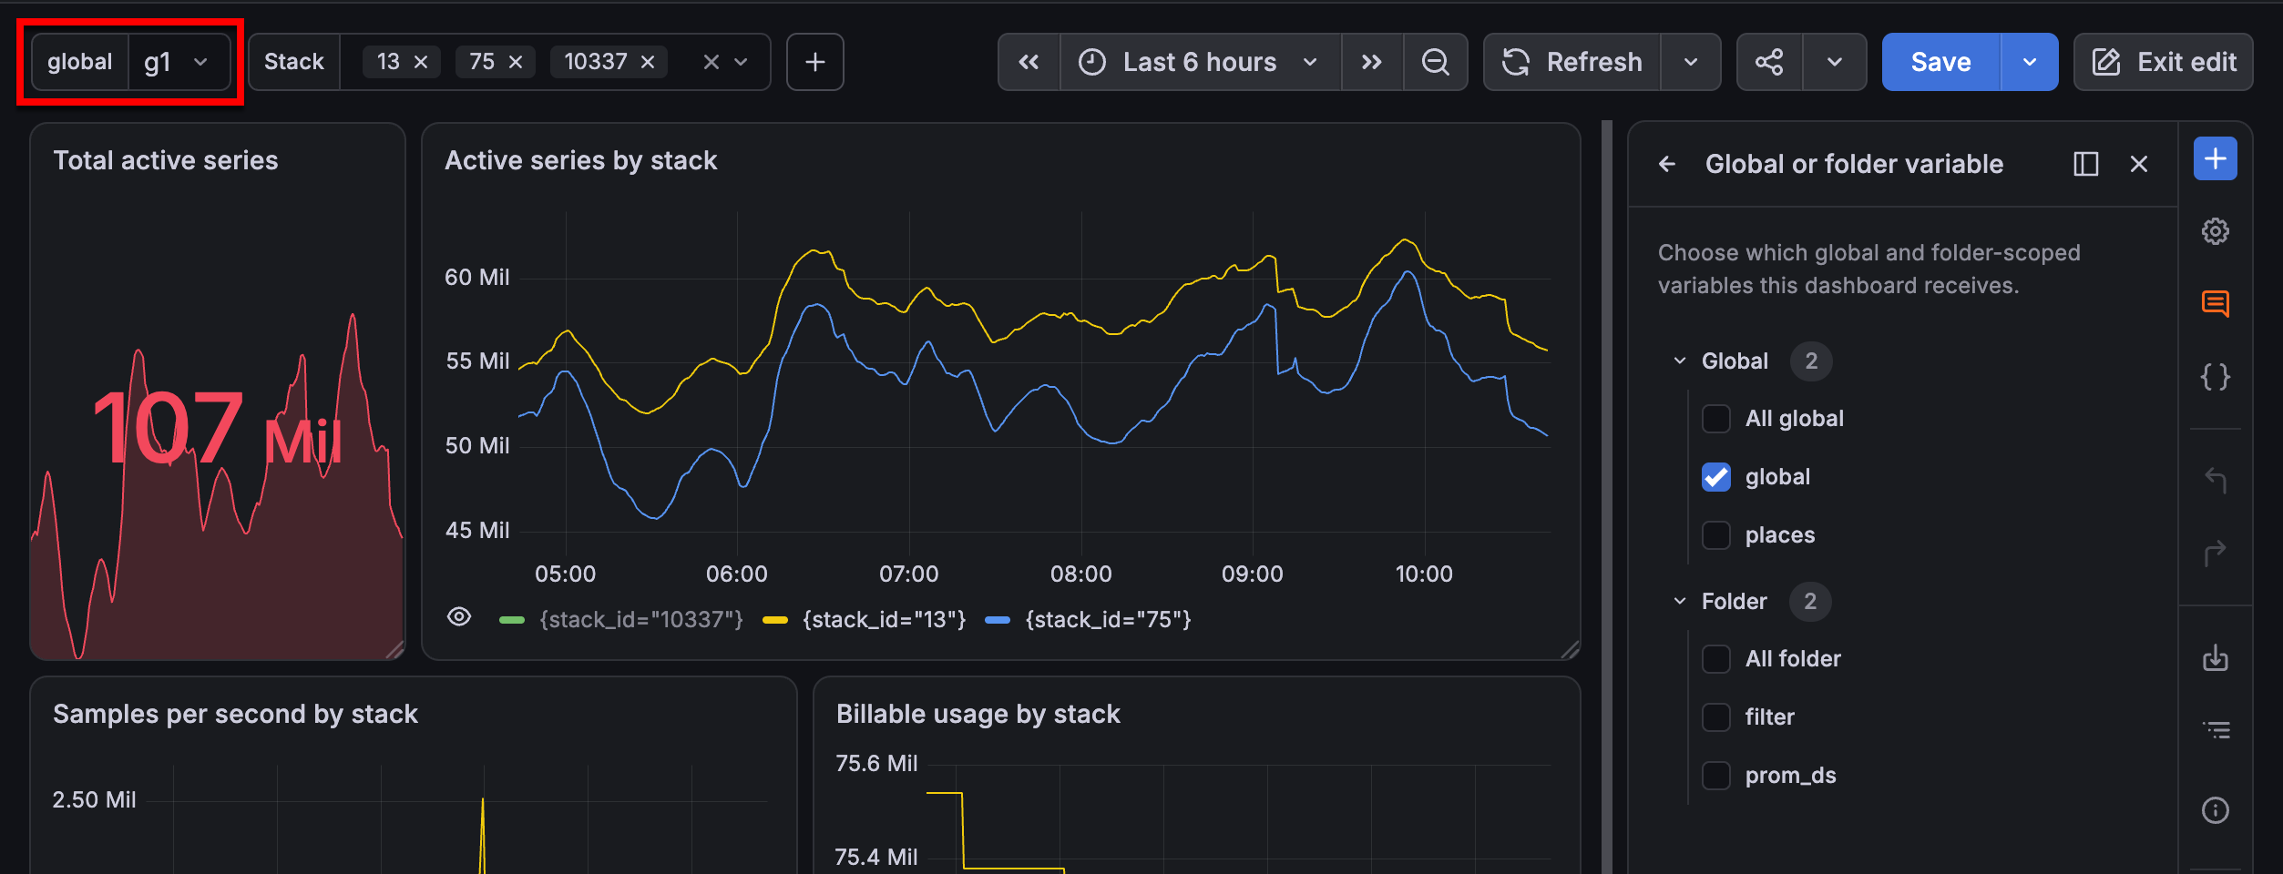
Task: Click the redo arrow in sidebar
Action: point(2216,552)
